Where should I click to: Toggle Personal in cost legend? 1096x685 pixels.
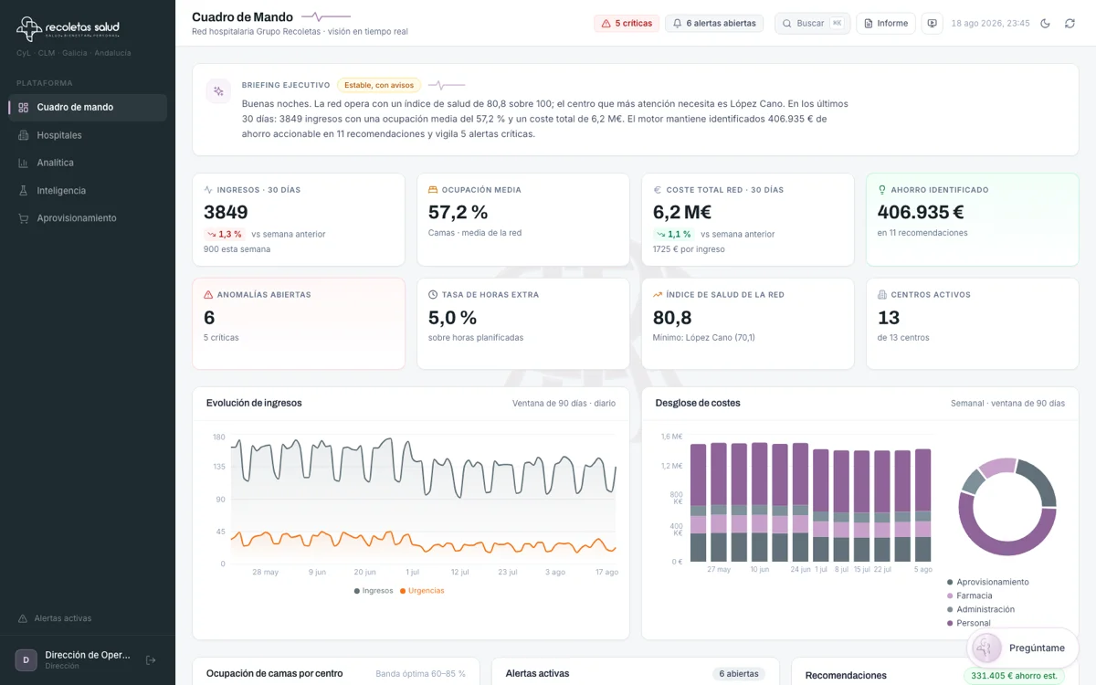[969, 623]
